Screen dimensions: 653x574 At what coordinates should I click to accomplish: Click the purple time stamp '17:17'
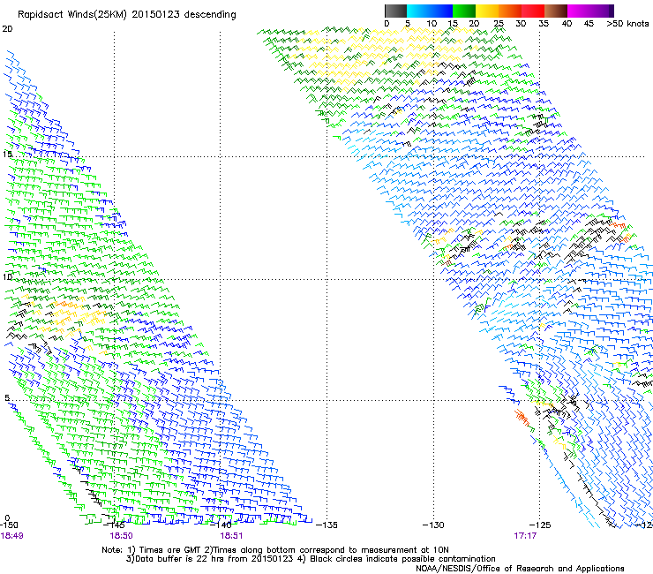click(525, 536)
